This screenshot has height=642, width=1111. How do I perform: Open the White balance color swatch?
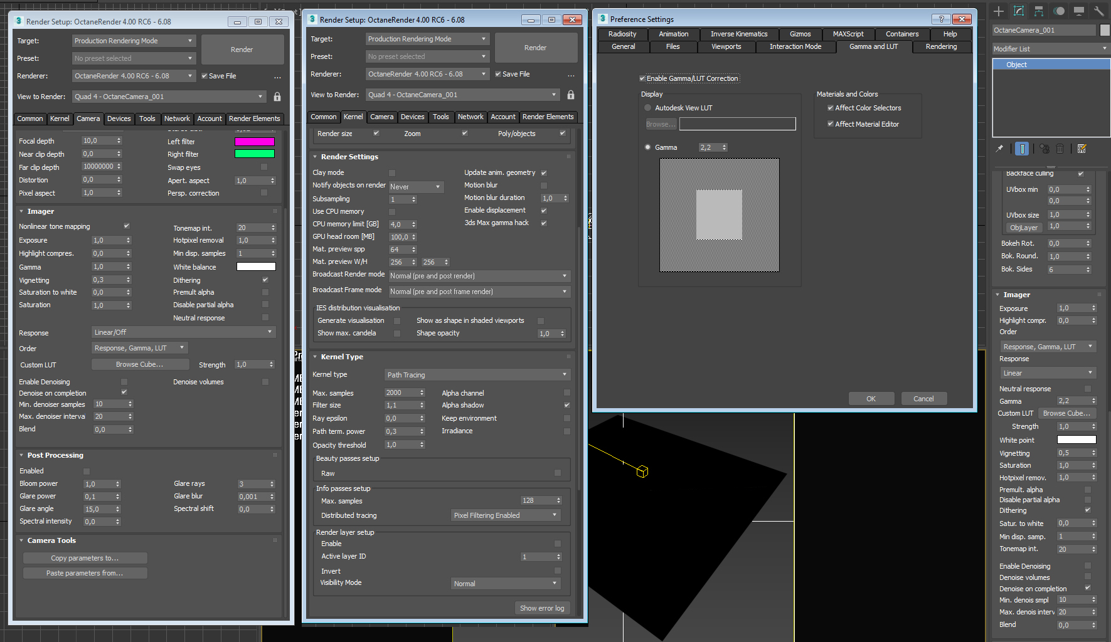(256, 267)
